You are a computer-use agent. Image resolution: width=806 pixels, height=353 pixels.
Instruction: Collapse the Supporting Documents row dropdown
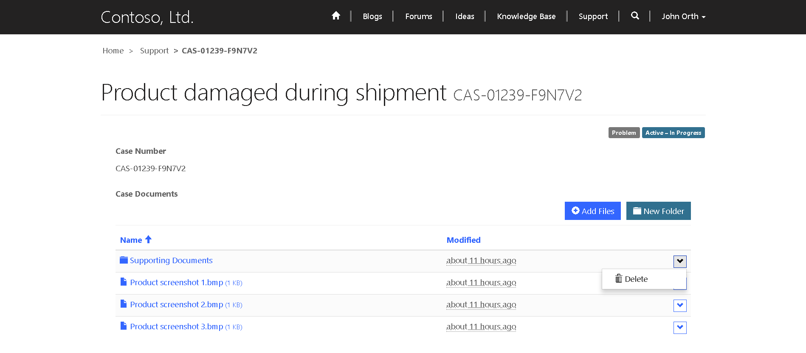pyautogui.click(x=680, y=261)
